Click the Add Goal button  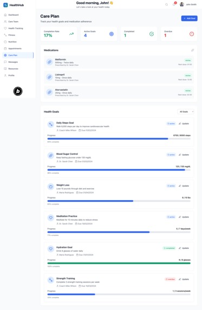[189, 18]
